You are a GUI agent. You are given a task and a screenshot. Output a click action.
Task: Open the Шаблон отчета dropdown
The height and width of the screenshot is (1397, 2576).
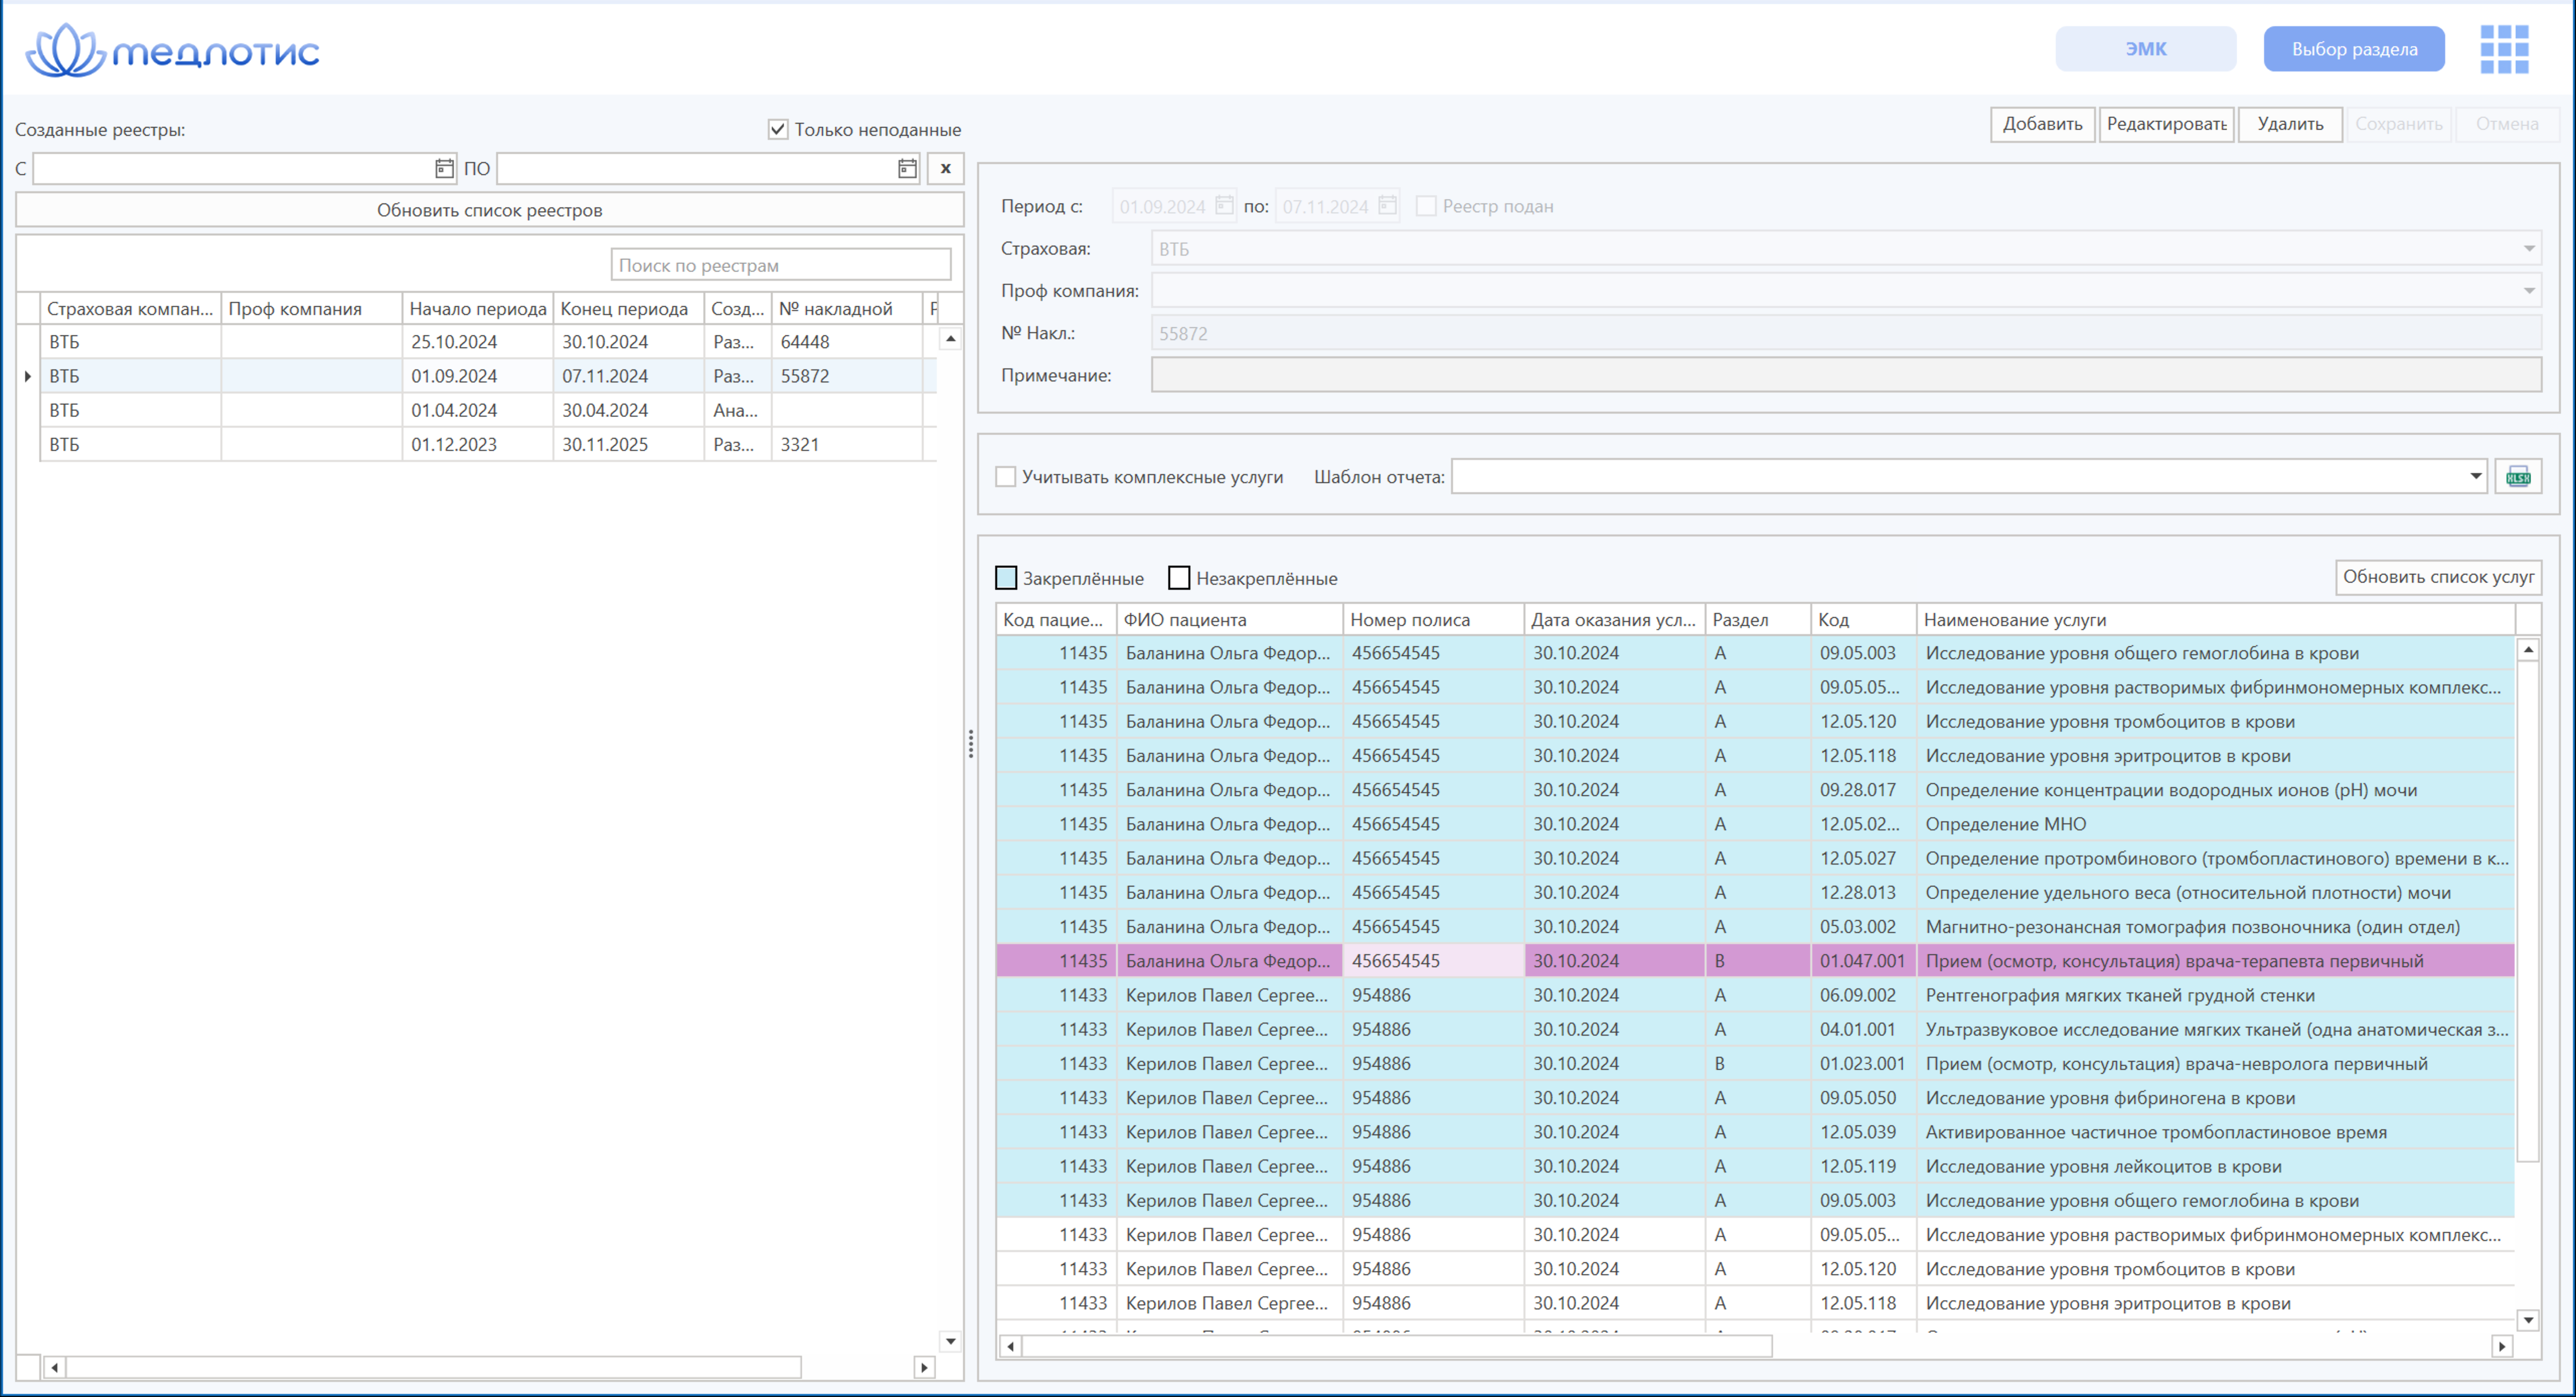point(2475,477)
